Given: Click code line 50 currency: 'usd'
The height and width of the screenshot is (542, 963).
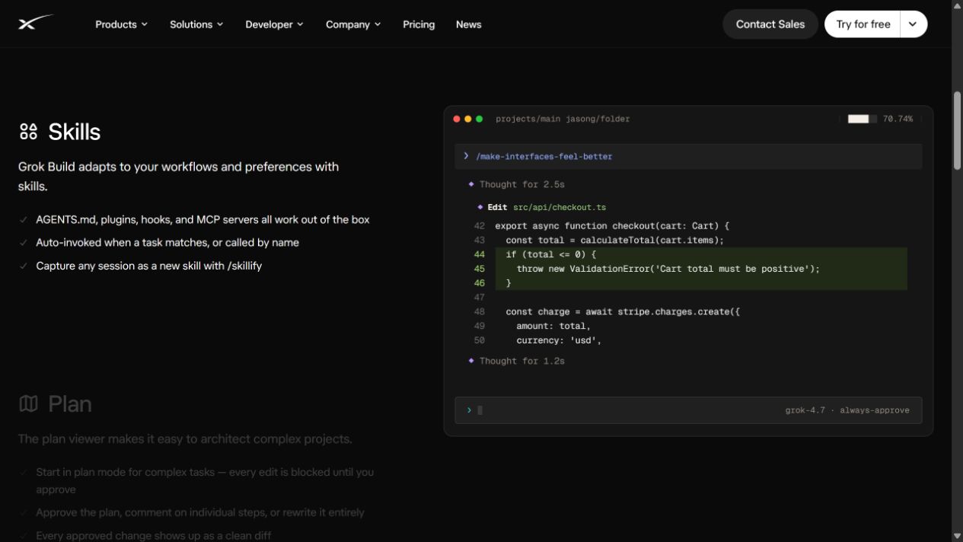Looking at the screenshot, I should pyautogui.click(x=559, y=340).
